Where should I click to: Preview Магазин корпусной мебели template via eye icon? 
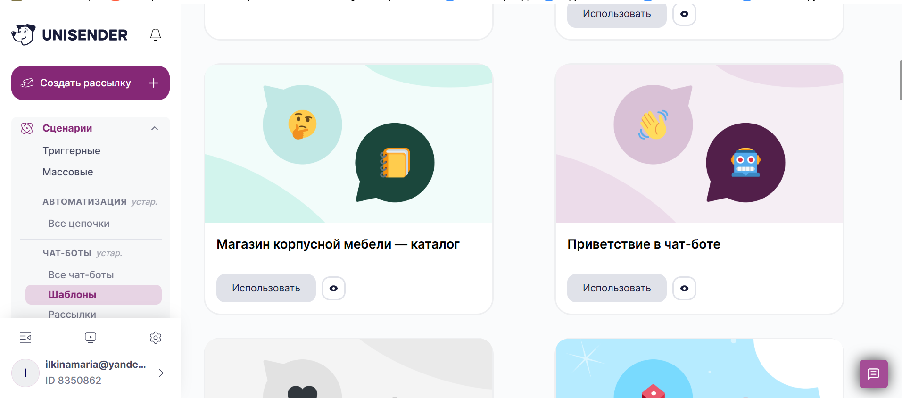[334, 288]
